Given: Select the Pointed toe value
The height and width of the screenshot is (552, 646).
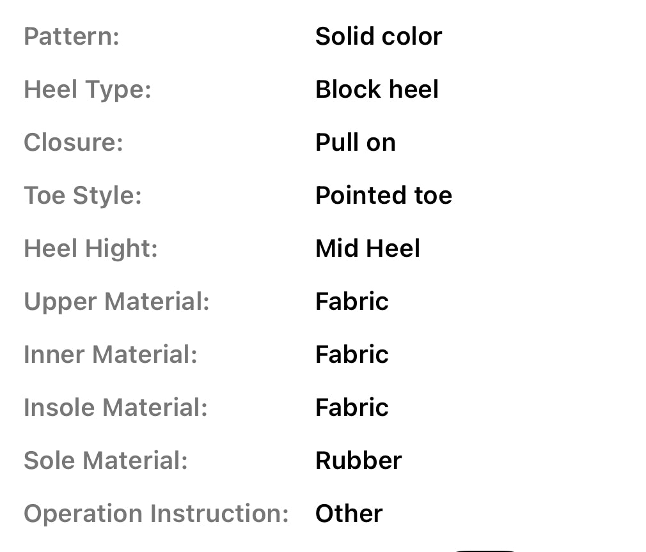Looking at the screenshot, I should tap(384, 195).
